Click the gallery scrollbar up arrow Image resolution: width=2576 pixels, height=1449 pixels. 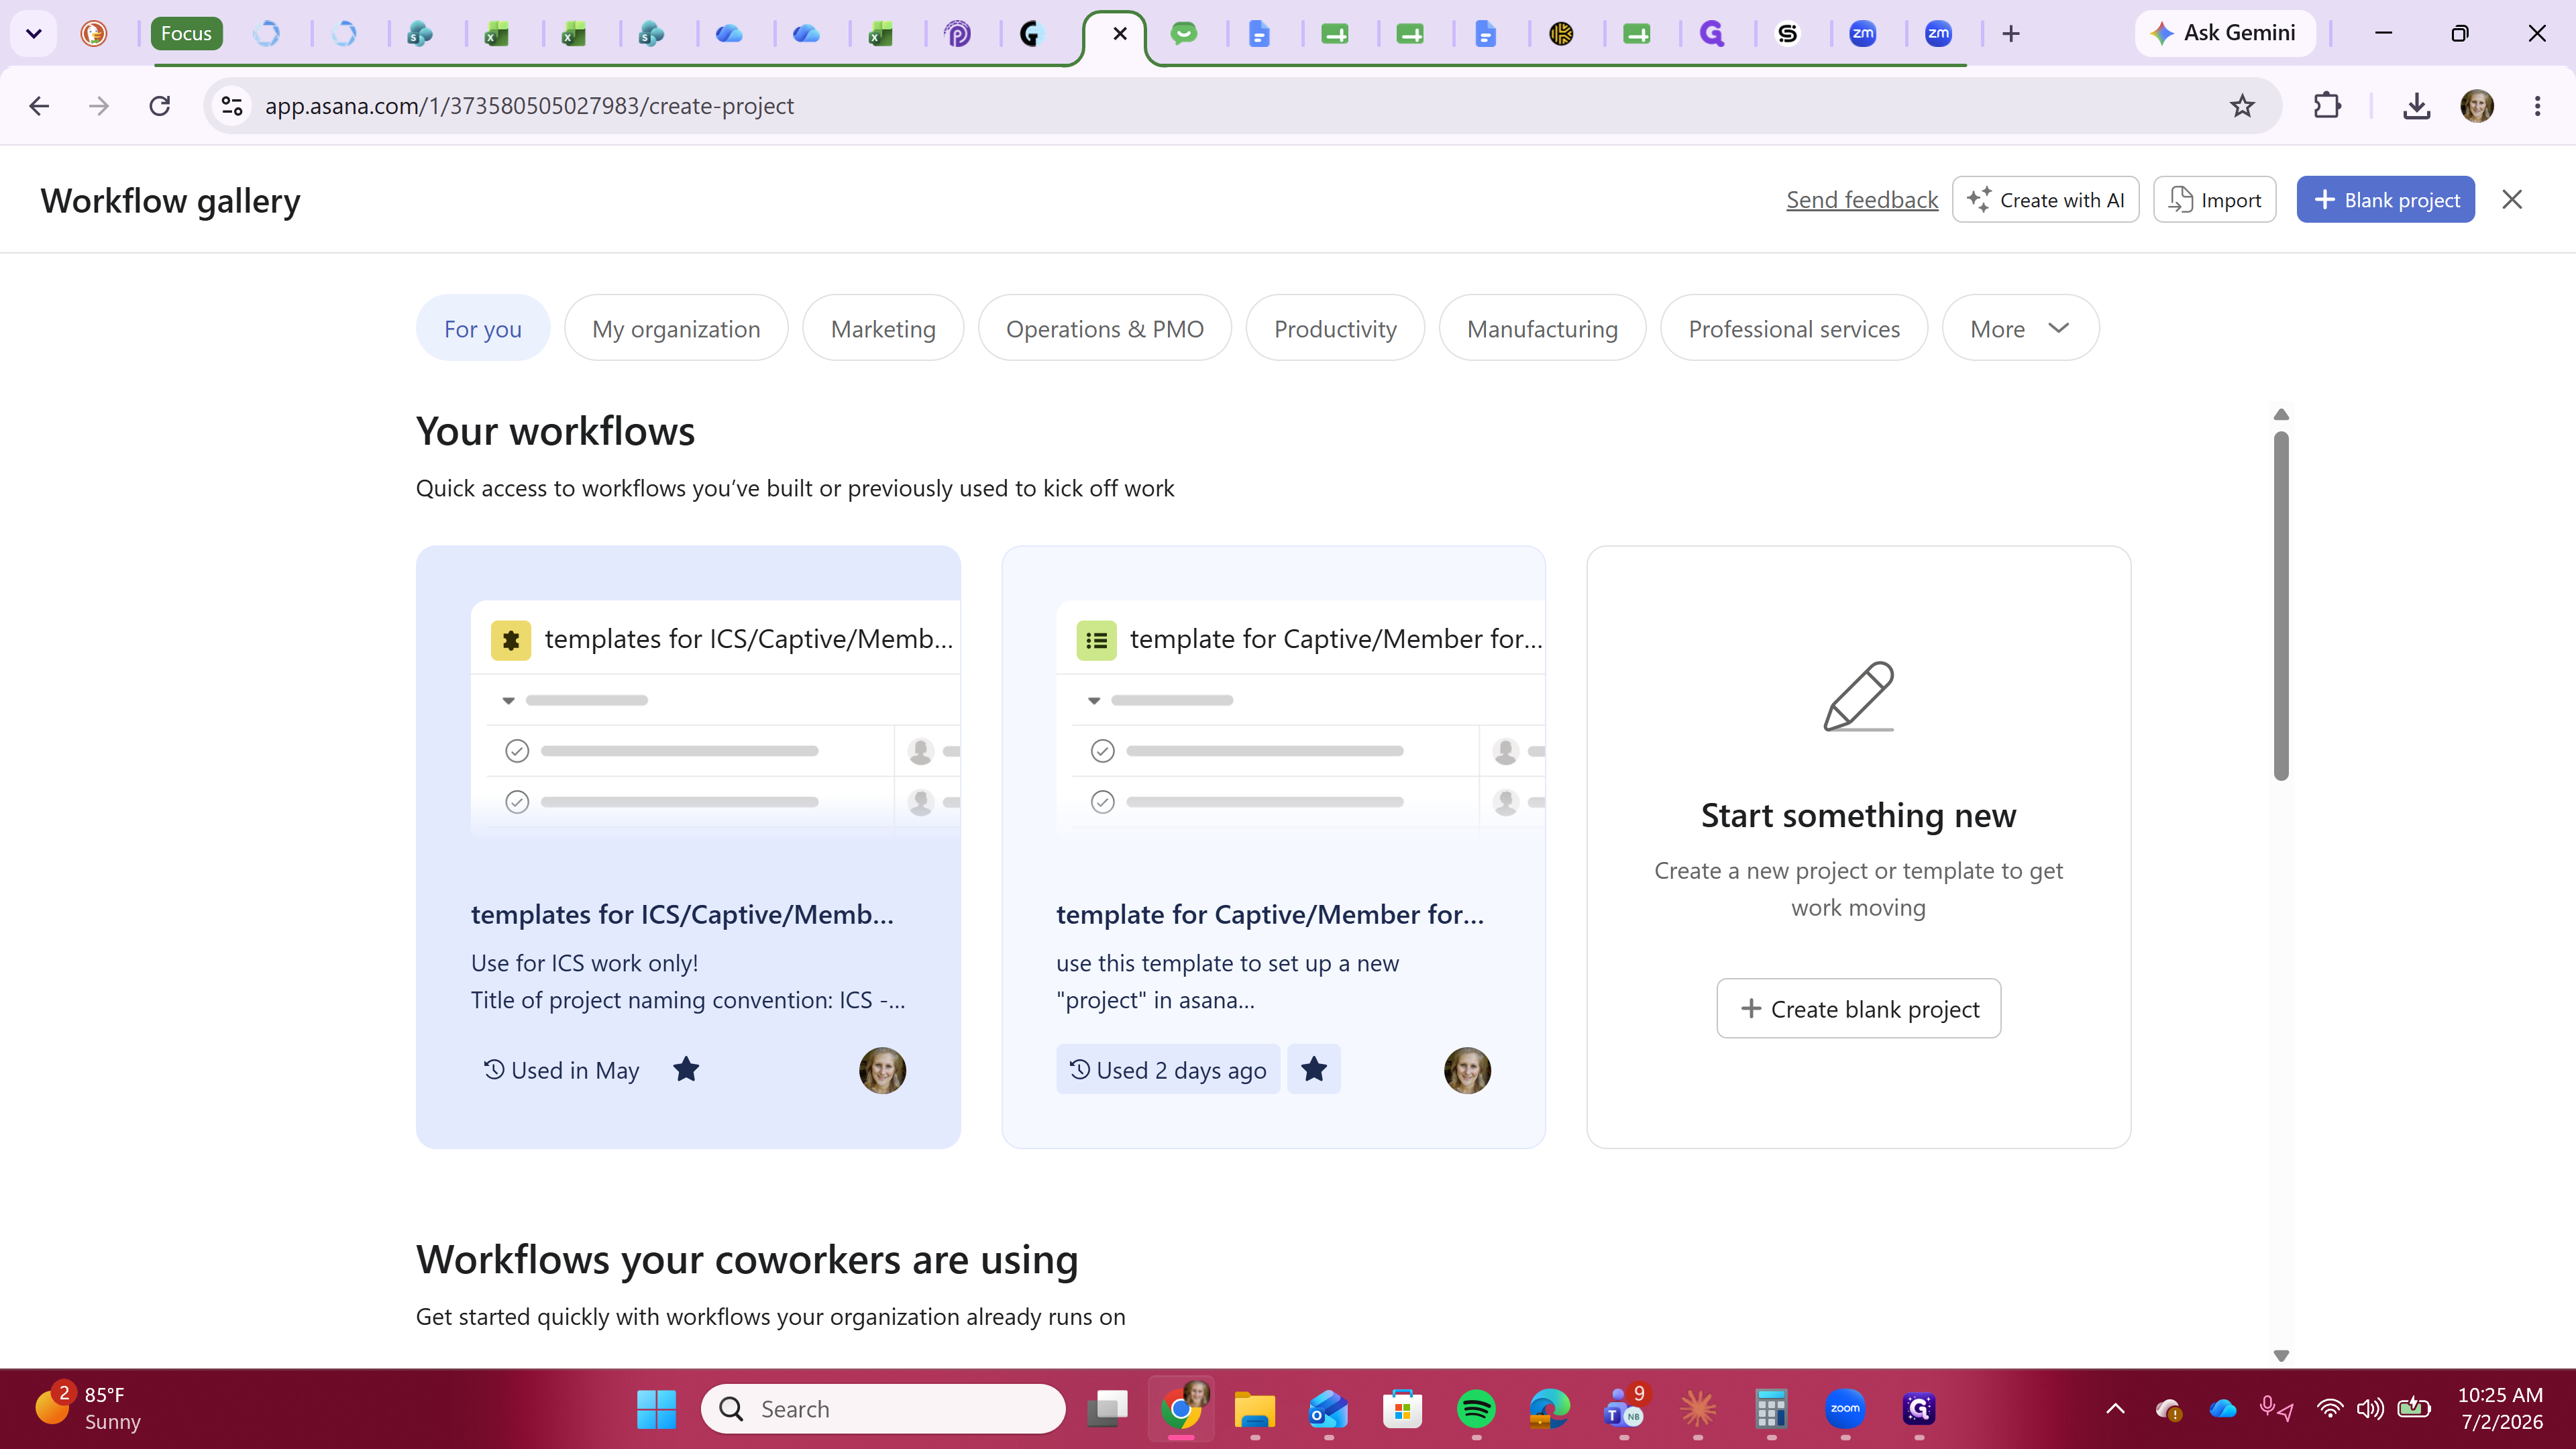coord(2281,415)
